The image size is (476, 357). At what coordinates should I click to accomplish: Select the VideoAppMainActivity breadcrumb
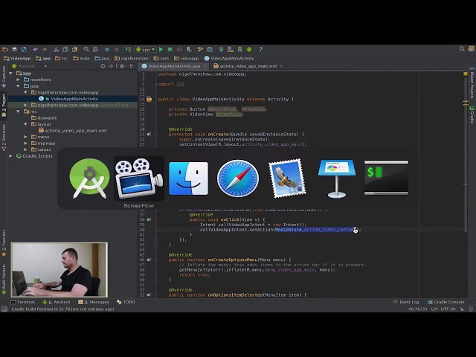pos(229,58)
